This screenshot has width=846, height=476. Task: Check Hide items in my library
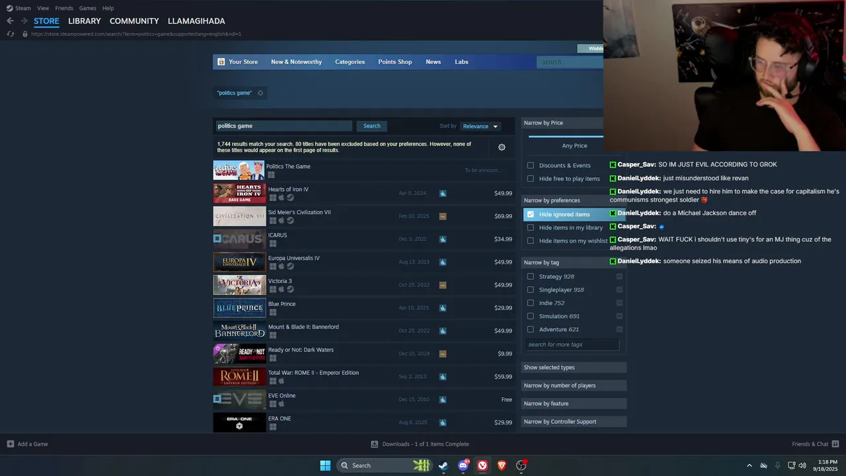pyautogui.click(x=530, y=227)
